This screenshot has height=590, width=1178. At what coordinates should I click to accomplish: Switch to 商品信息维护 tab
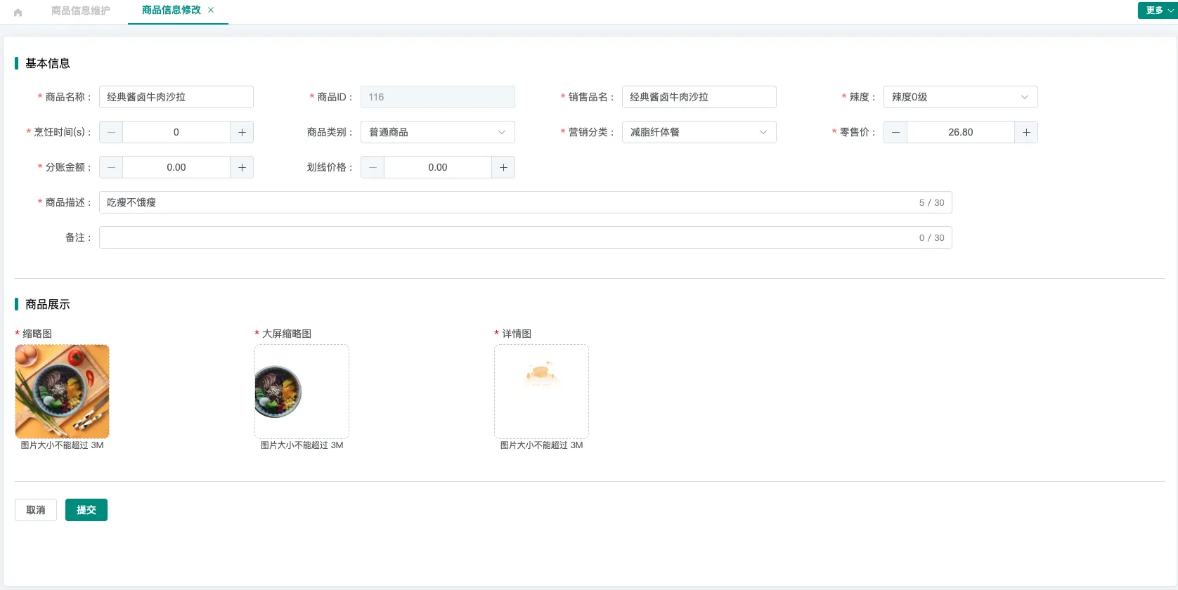pyautogui.click(x=80, y=11)
